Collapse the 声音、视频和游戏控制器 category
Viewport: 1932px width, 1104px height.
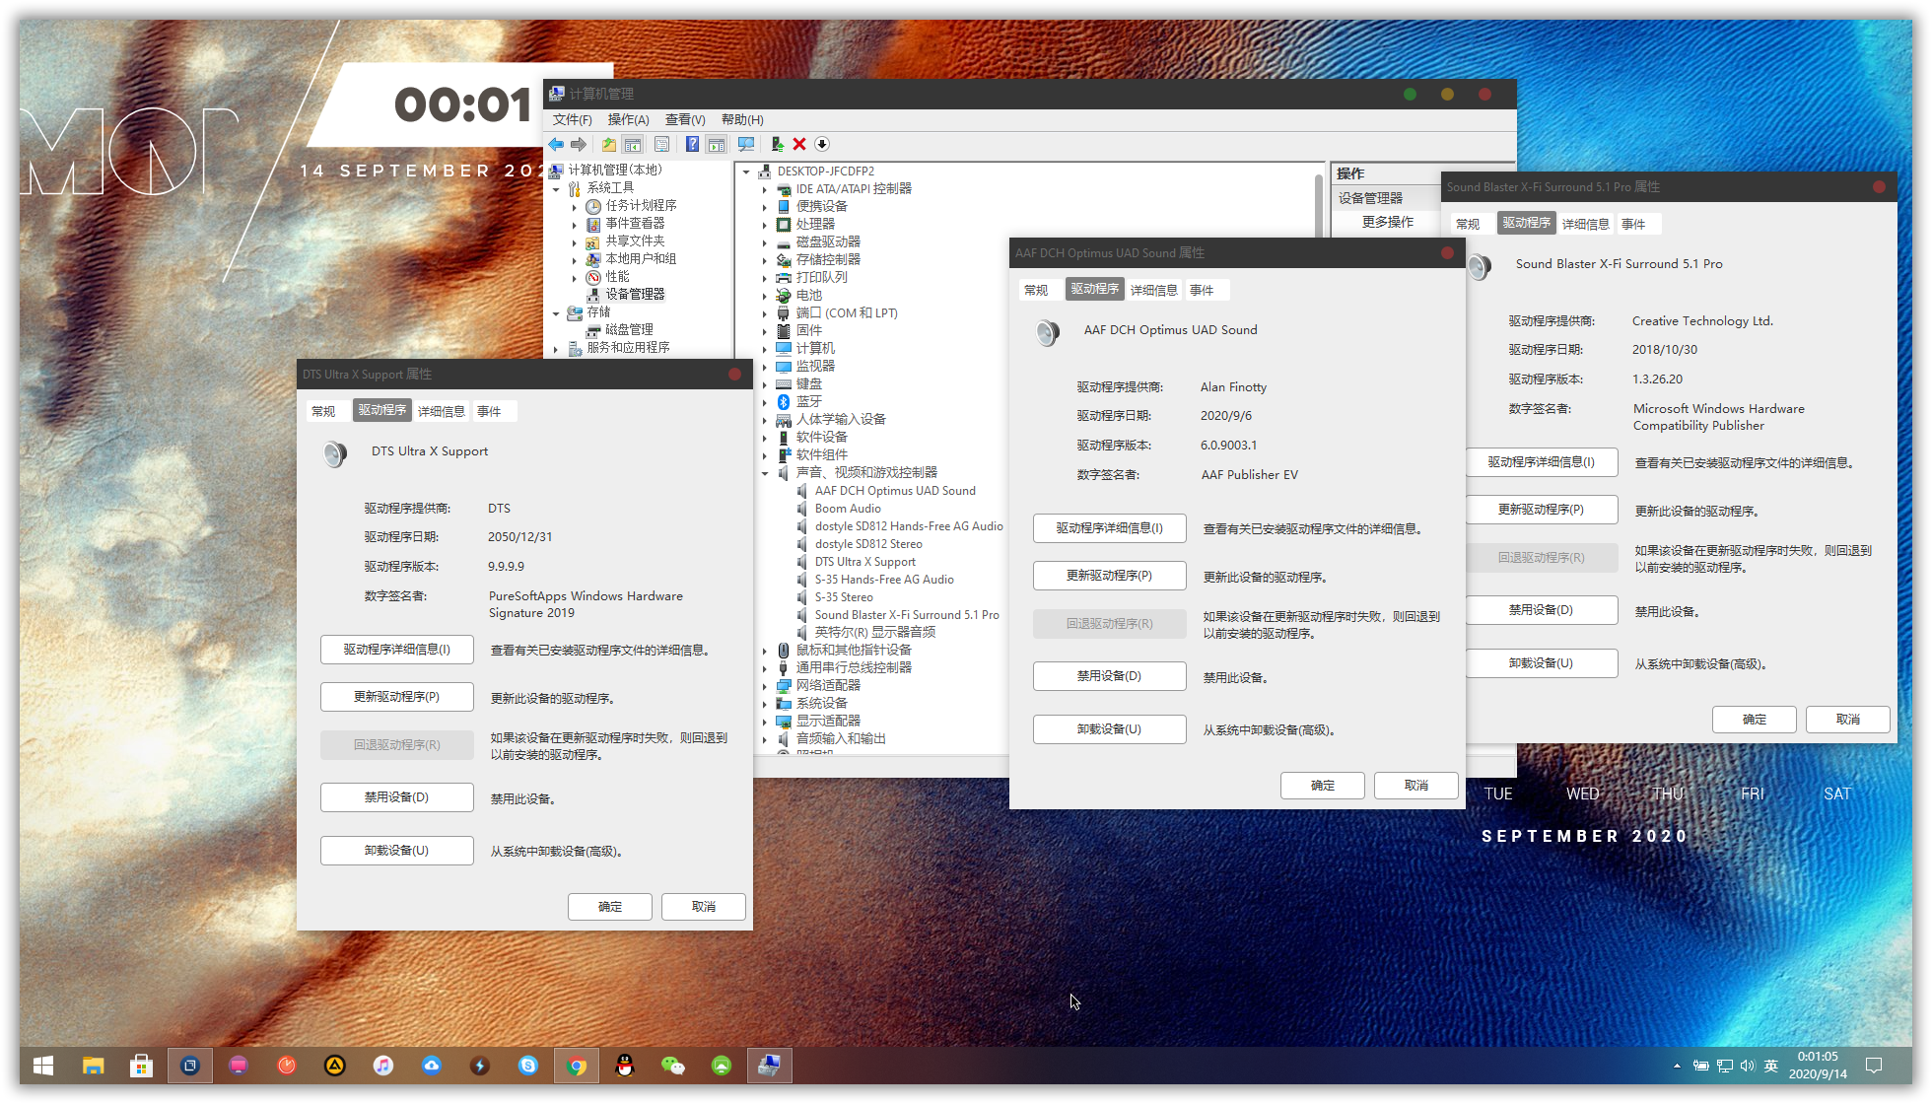[765, 473]
